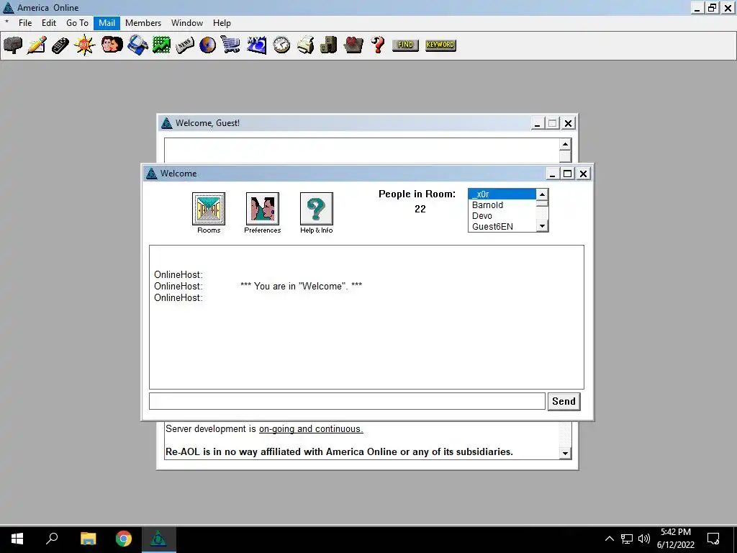Click the blue My AOL toolbar icon

coord(257,45)
